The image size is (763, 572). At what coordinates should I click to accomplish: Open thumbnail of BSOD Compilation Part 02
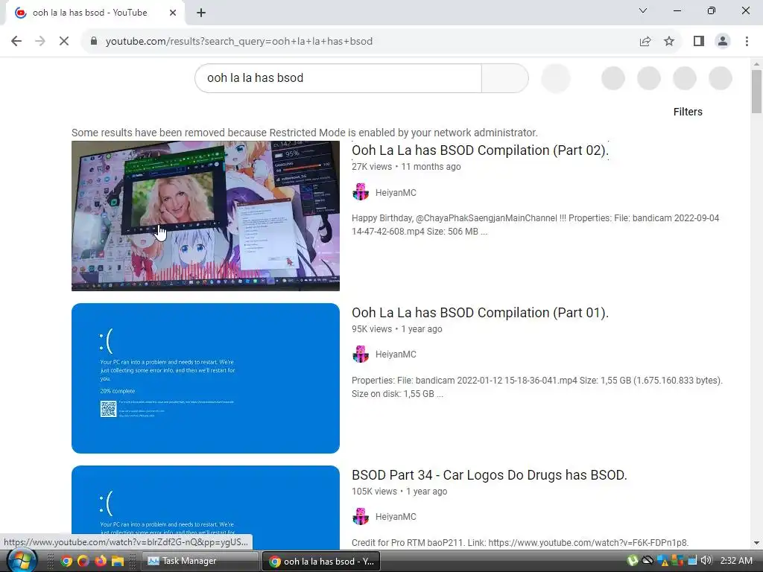(x=206, y=216)
